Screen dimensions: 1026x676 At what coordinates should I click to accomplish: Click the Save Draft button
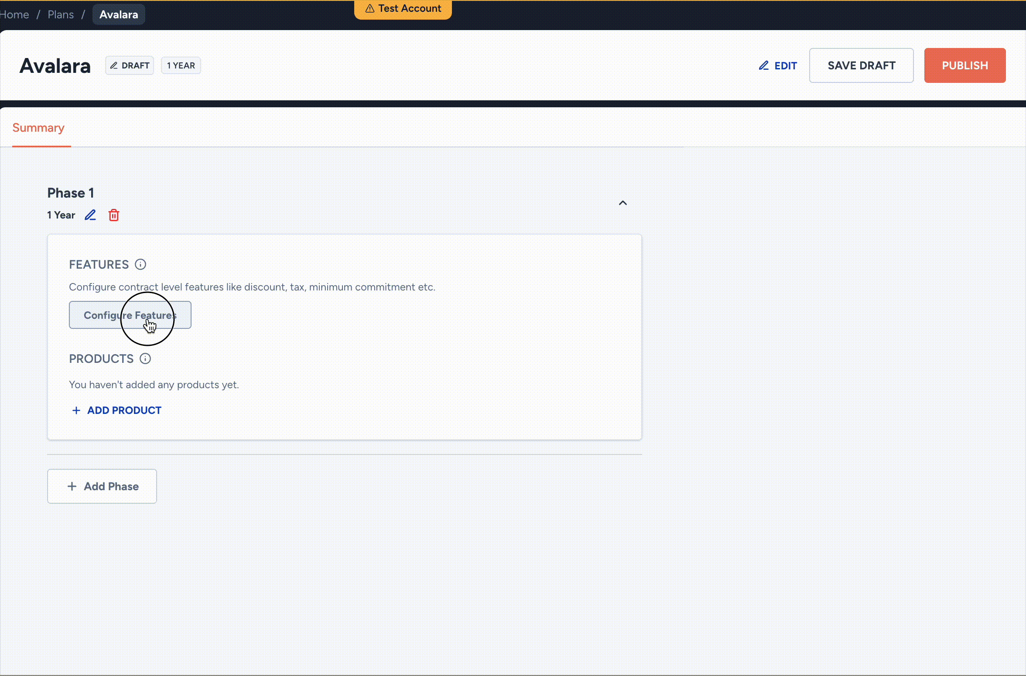[x=862, y=65]
